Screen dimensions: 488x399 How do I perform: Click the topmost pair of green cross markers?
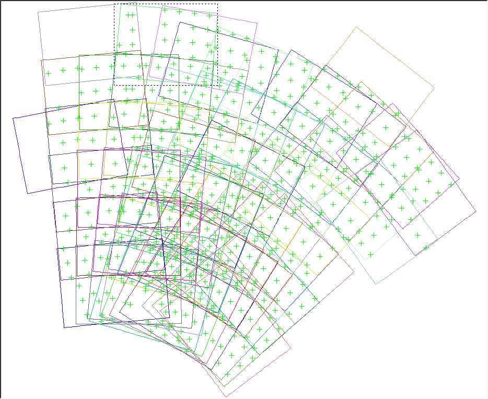click(x=130, y=15)
